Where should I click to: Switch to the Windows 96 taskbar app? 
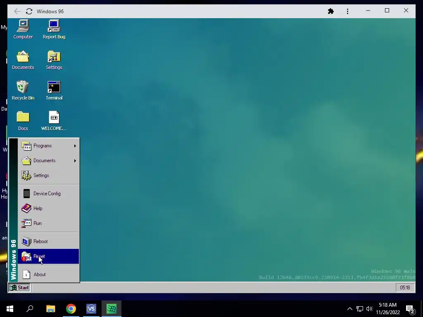click(x=112, y=309)
